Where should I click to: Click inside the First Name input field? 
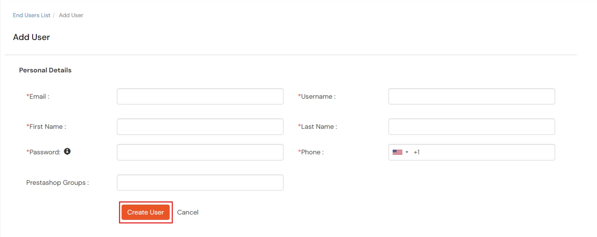coord(200,127)
